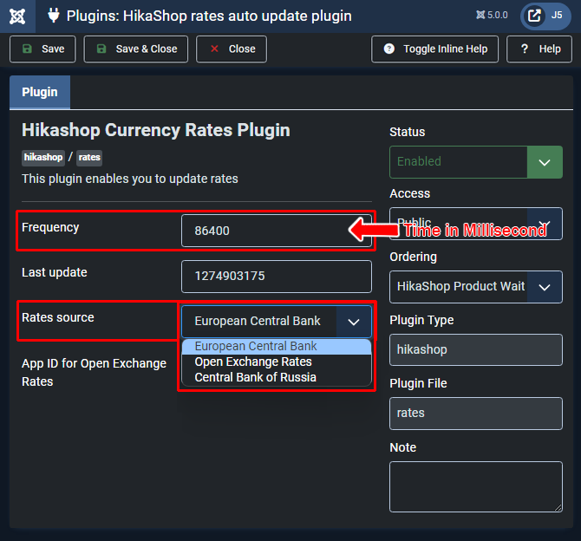
Task: Click the Close button with red X
Action: [232, 49]
